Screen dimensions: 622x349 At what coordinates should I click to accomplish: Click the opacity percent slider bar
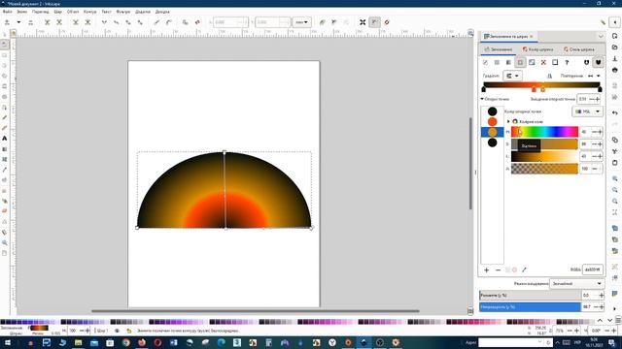click(x=530, y=306)
